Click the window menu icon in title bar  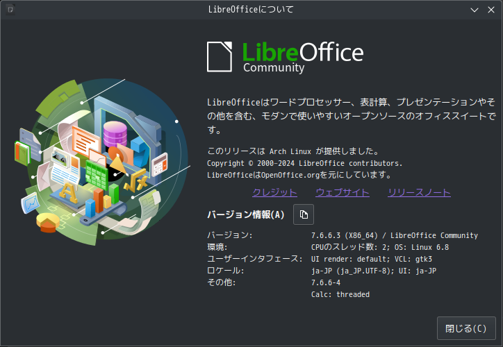click(x=10, y=9)
